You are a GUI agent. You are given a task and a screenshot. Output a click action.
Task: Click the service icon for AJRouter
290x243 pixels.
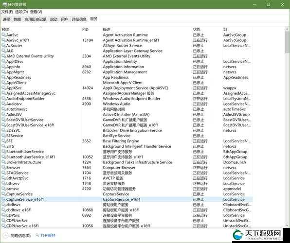point(3,46)
